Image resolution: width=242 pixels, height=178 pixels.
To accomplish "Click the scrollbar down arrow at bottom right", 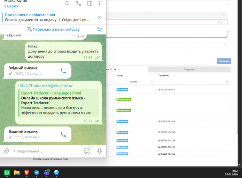I will (x=240, y=165).
